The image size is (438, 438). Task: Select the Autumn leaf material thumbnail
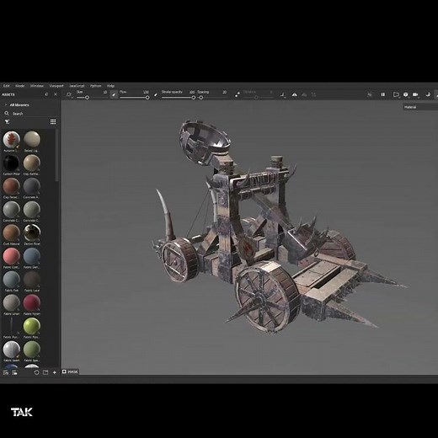pyautogui.click(x=12, y=139)
